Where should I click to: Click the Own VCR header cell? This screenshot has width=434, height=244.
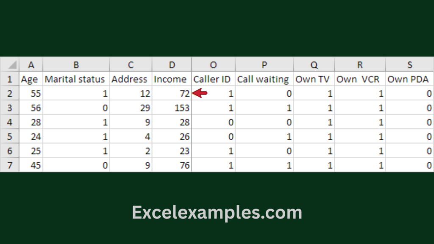[x=359, y=79]
